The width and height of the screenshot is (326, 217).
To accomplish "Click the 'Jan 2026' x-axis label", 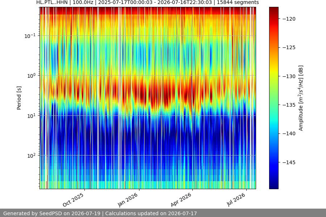I will click(128, 200).
